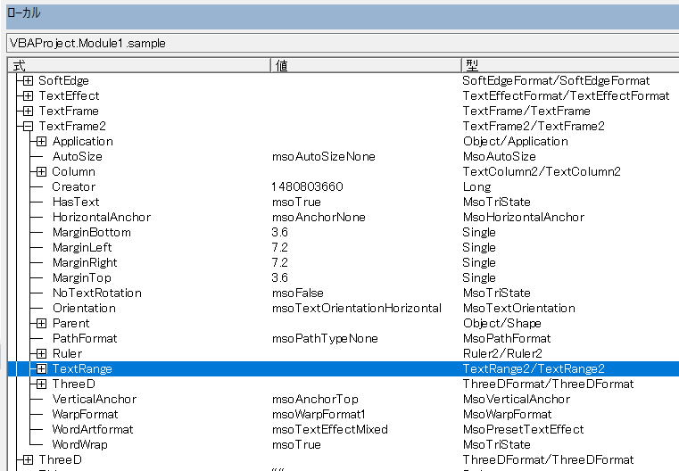Screen dimensions: 679x471
Task: Expand the Application property node
Action: pyautogui.click(x=41, y=141)
